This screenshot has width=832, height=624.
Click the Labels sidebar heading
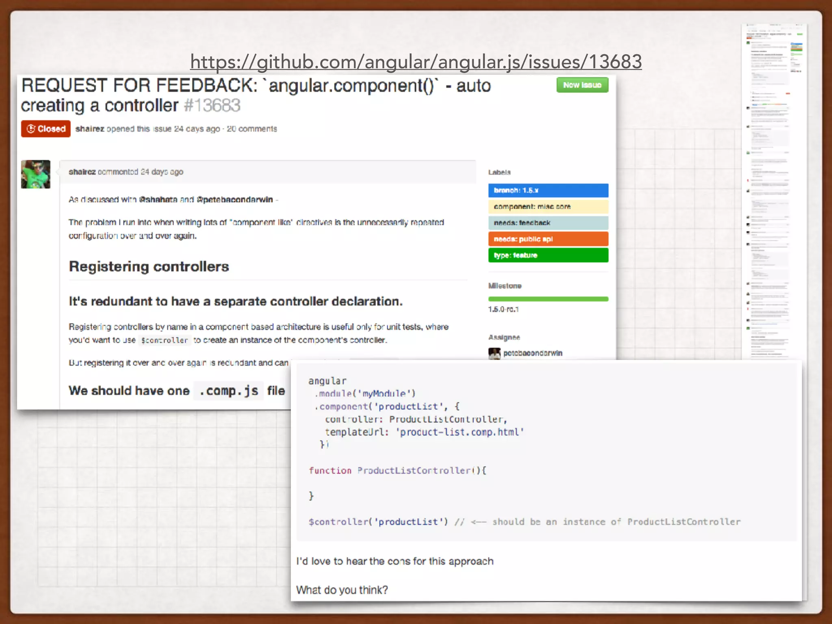pos(499,172)
